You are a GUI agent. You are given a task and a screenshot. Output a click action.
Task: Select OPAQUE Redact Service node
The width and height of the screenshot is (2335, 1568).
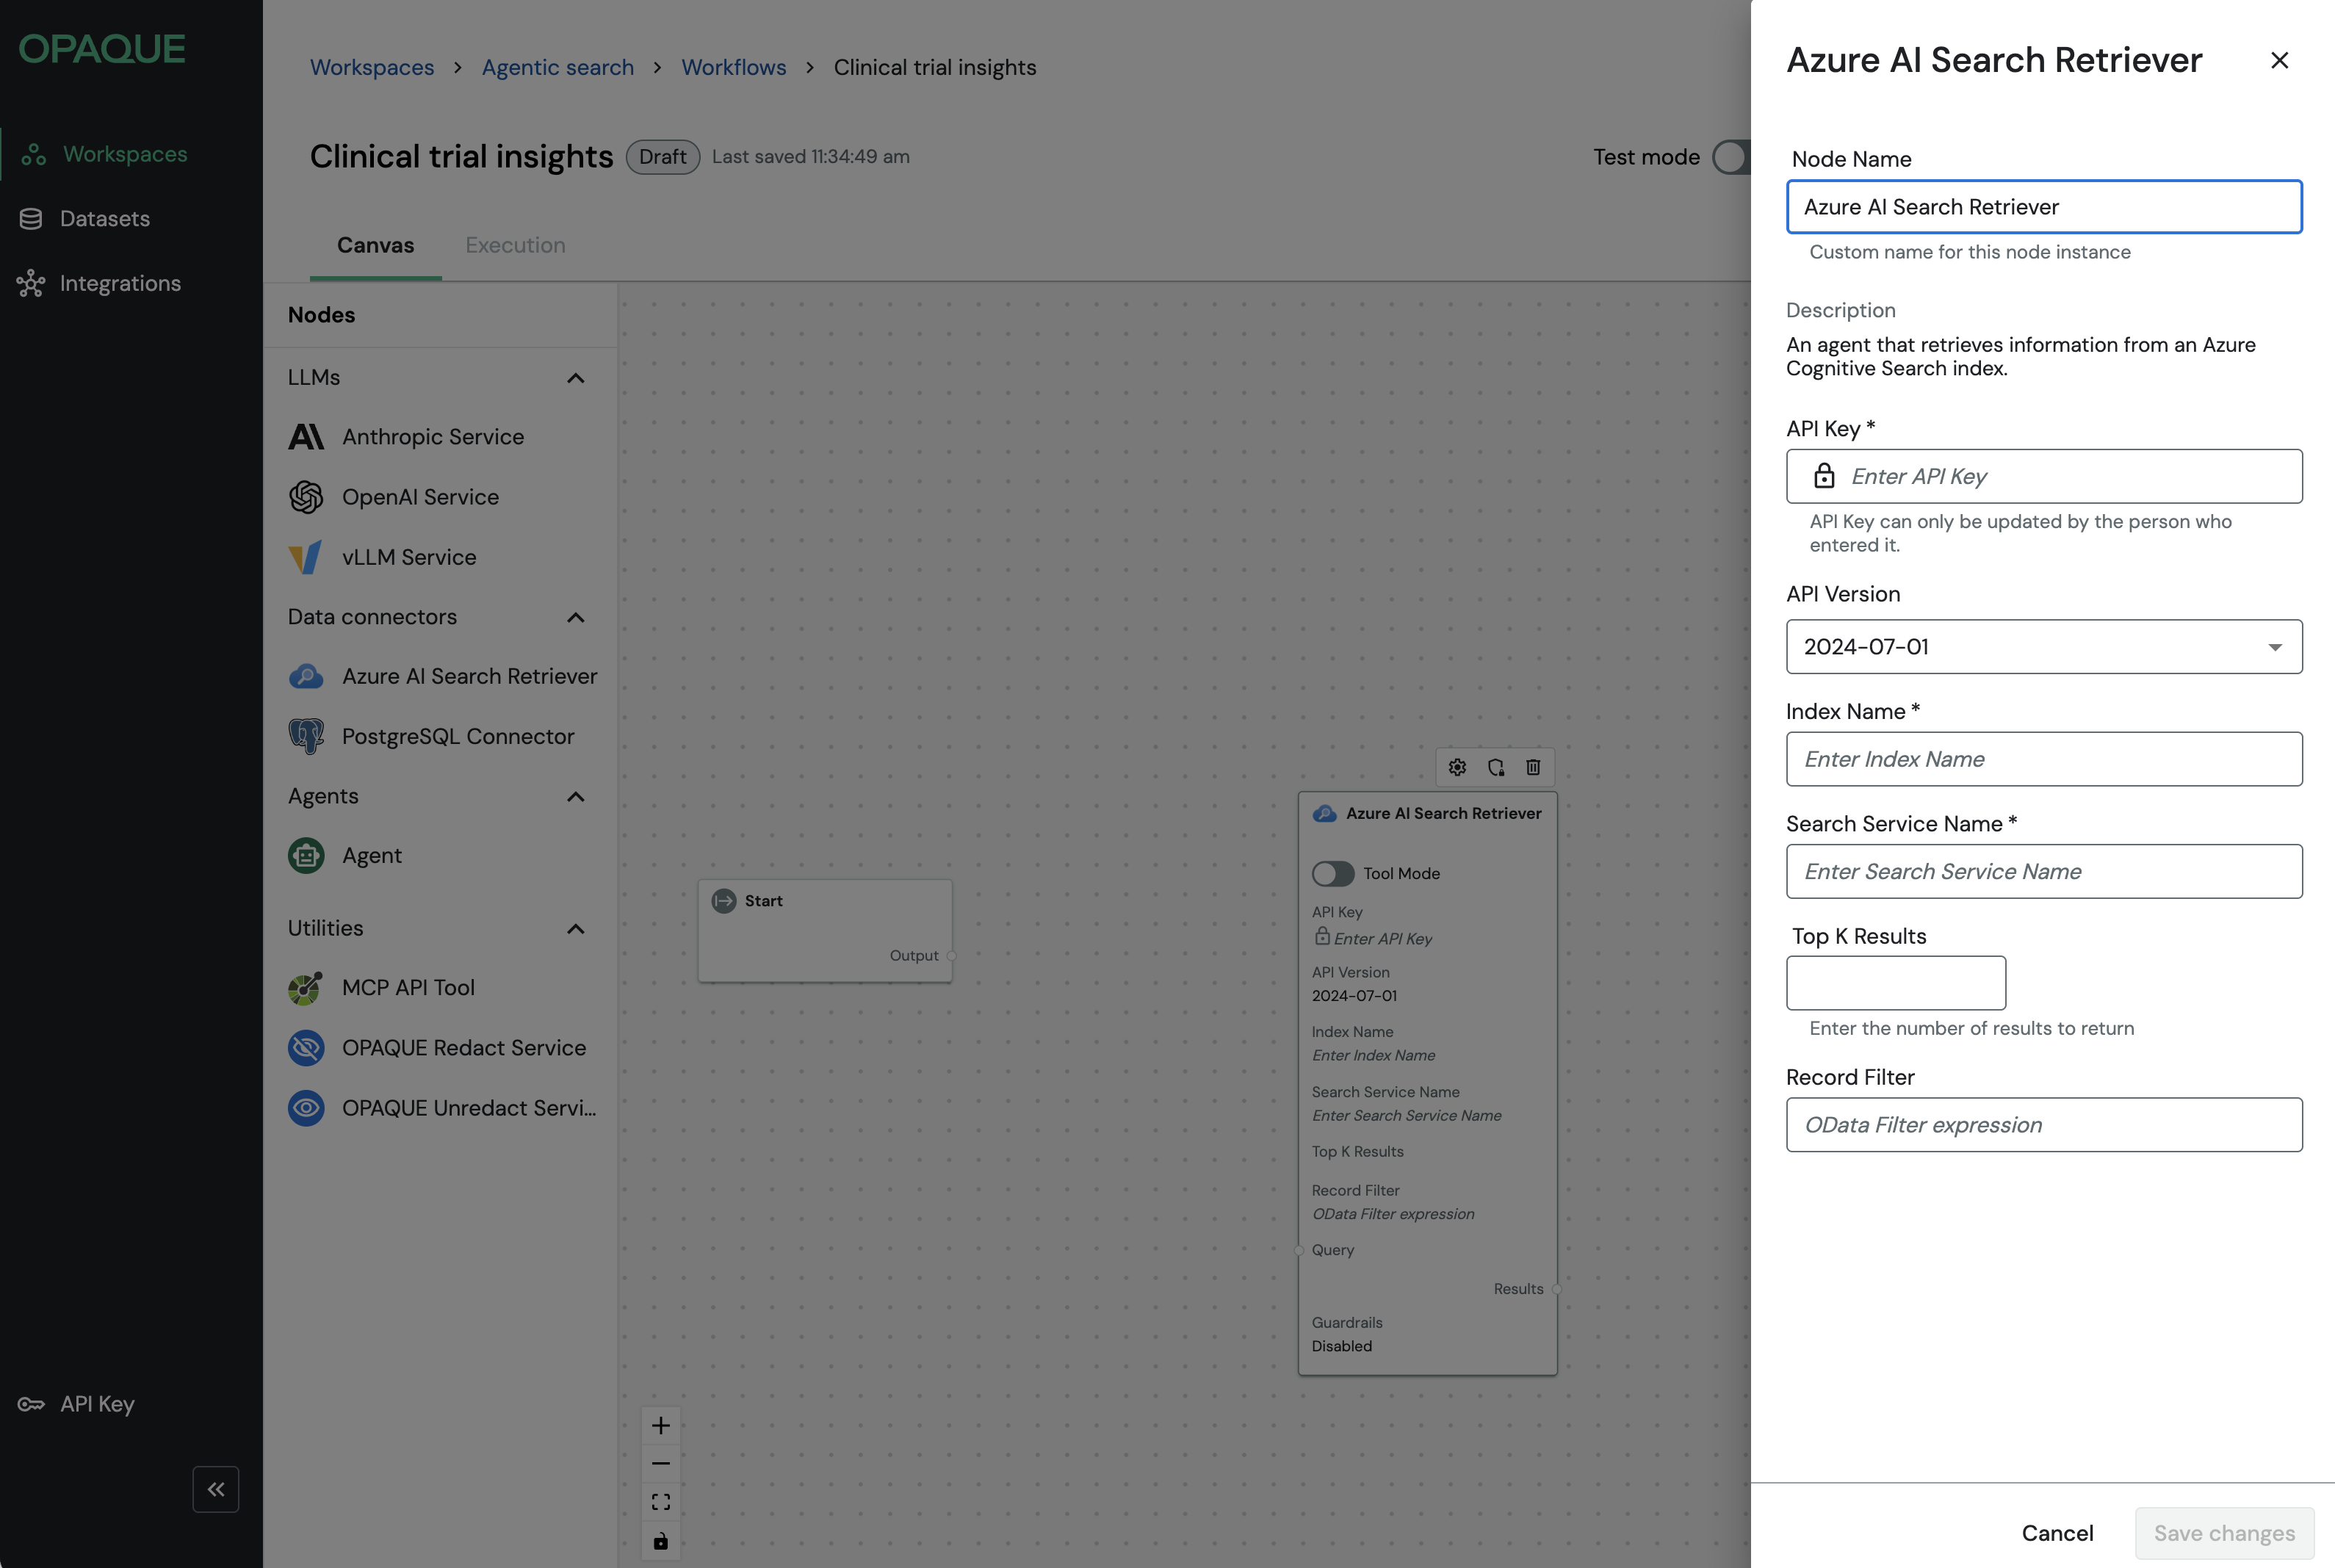[463, 1047]
